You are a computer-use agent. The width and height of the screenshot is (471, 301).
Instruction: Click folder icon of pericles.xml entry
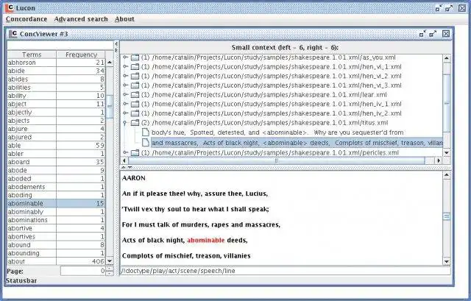point(135,152)
